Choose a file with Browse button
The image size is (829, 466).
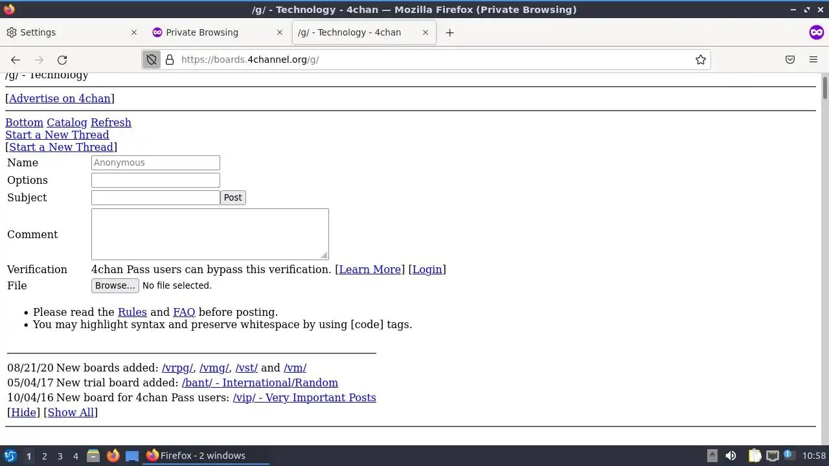pos(115,285)
